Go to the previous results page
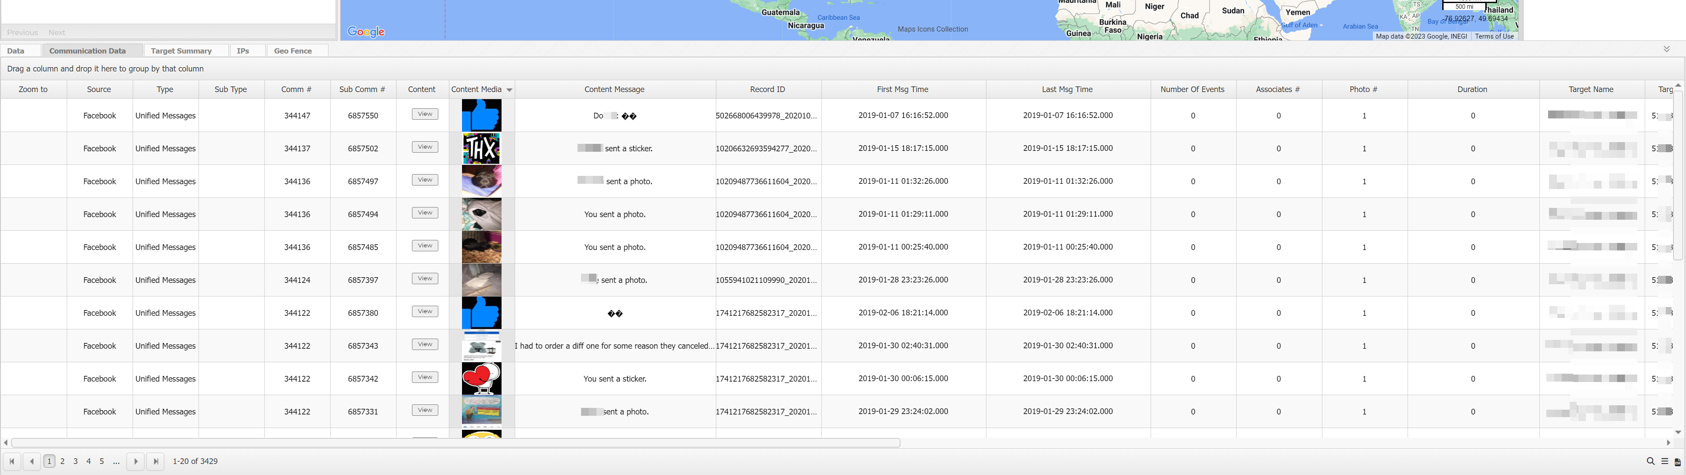The image size is (1686, 475). click(32, 461)
